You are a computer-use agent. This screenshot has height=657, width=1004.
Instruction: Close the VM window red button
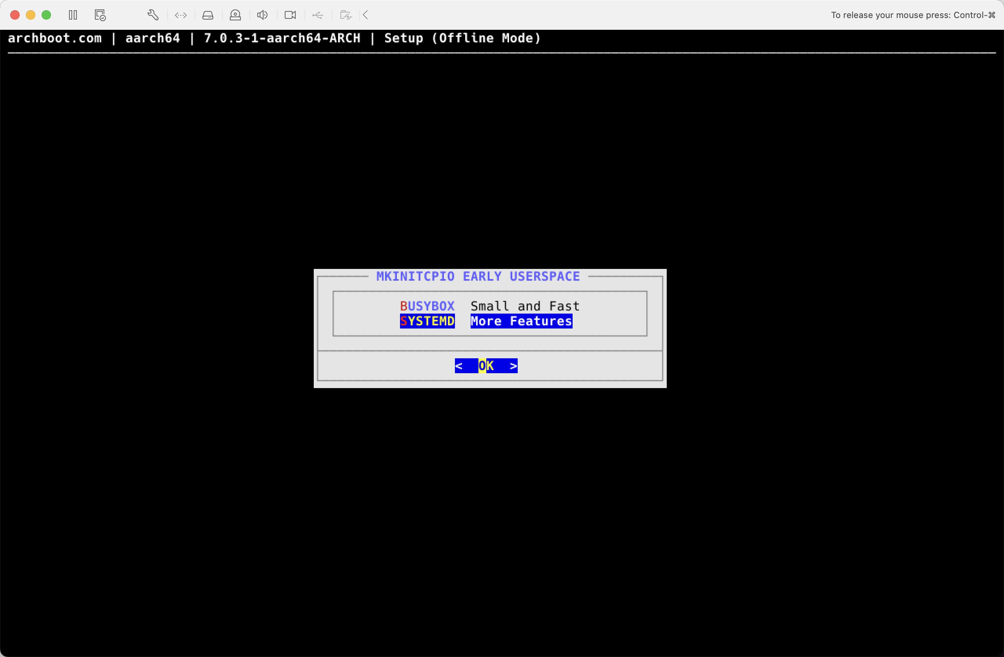pos(15,15)
